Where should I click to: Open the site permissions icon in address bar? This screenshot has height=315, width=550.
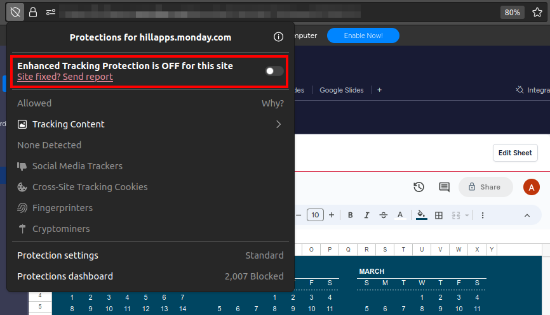point(51,12)
